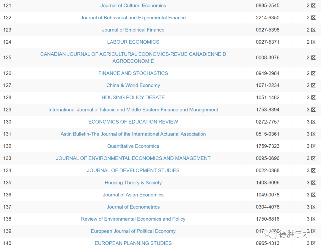
Task: Select ISSN 0885-2545
Action: click(267, 6)
